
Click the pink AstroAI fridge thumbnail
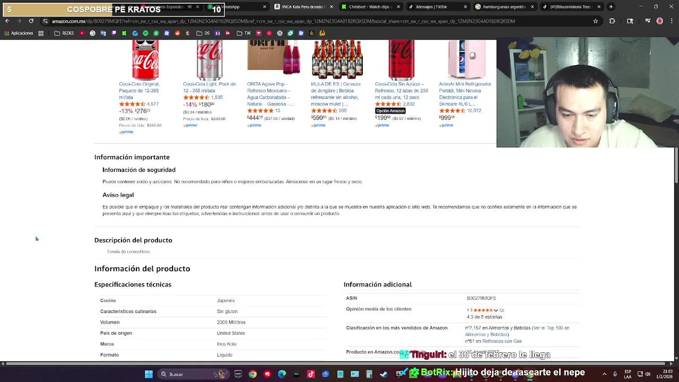pyautogui.click(x=466, y=59)
